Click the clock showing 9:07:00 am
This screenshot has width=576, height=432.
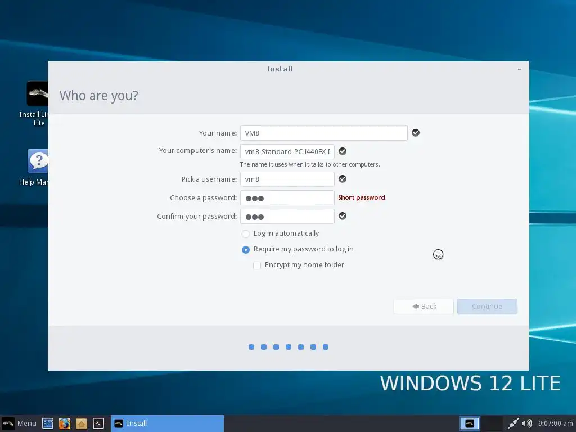click(555, 424)
